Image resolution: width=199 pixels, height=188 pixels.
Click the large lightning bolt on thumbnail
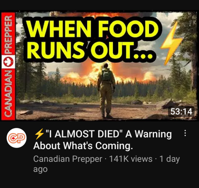(x=171, y=43)
